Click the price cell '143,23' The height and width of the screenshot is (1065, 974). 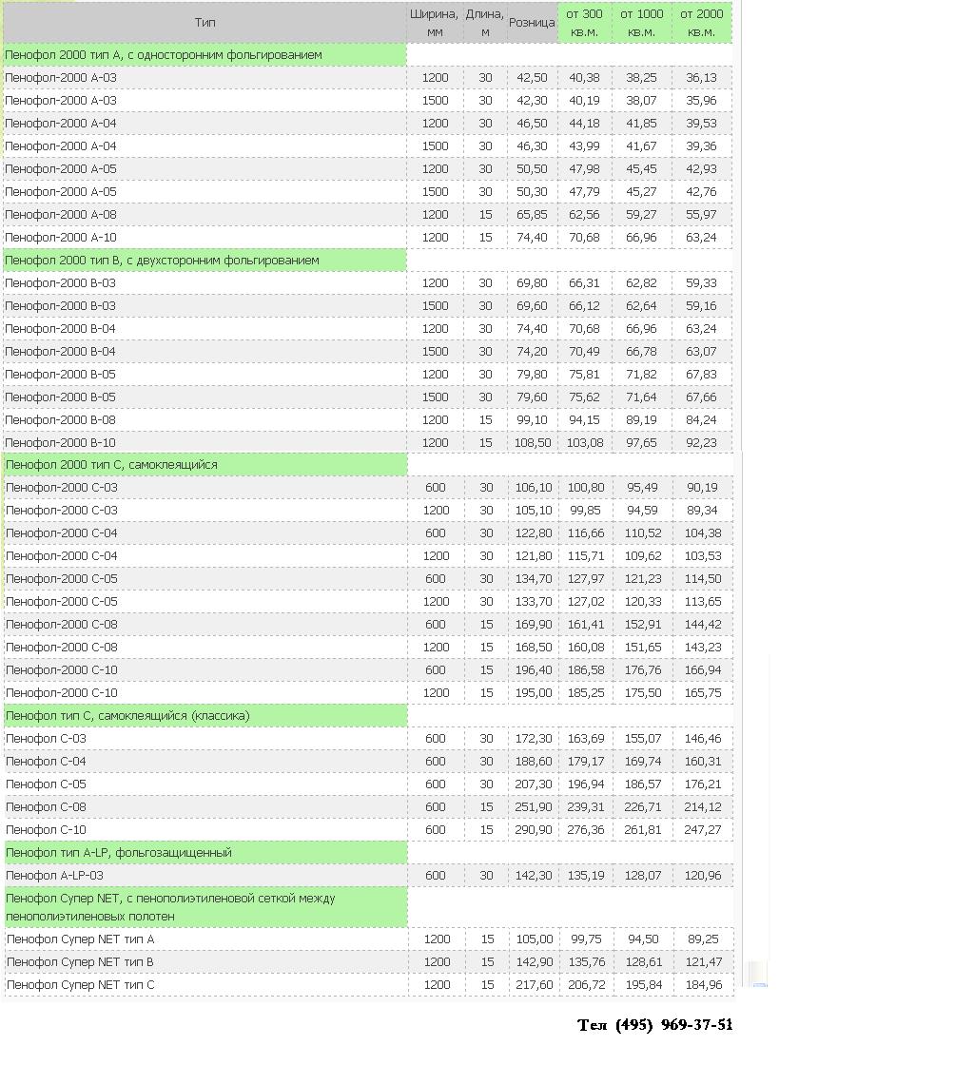coord(703,648)
